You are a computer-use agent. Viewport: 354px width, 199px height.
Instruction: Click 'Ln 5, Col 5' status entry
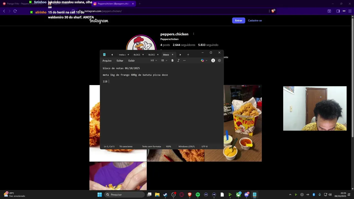(x=109, y=146)
